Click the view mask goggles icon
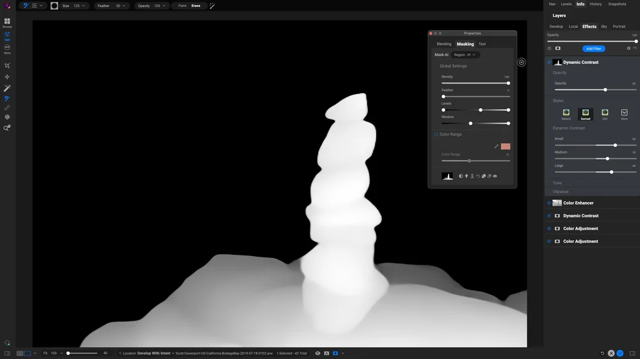640x359 pixels. tap(495, 176)
